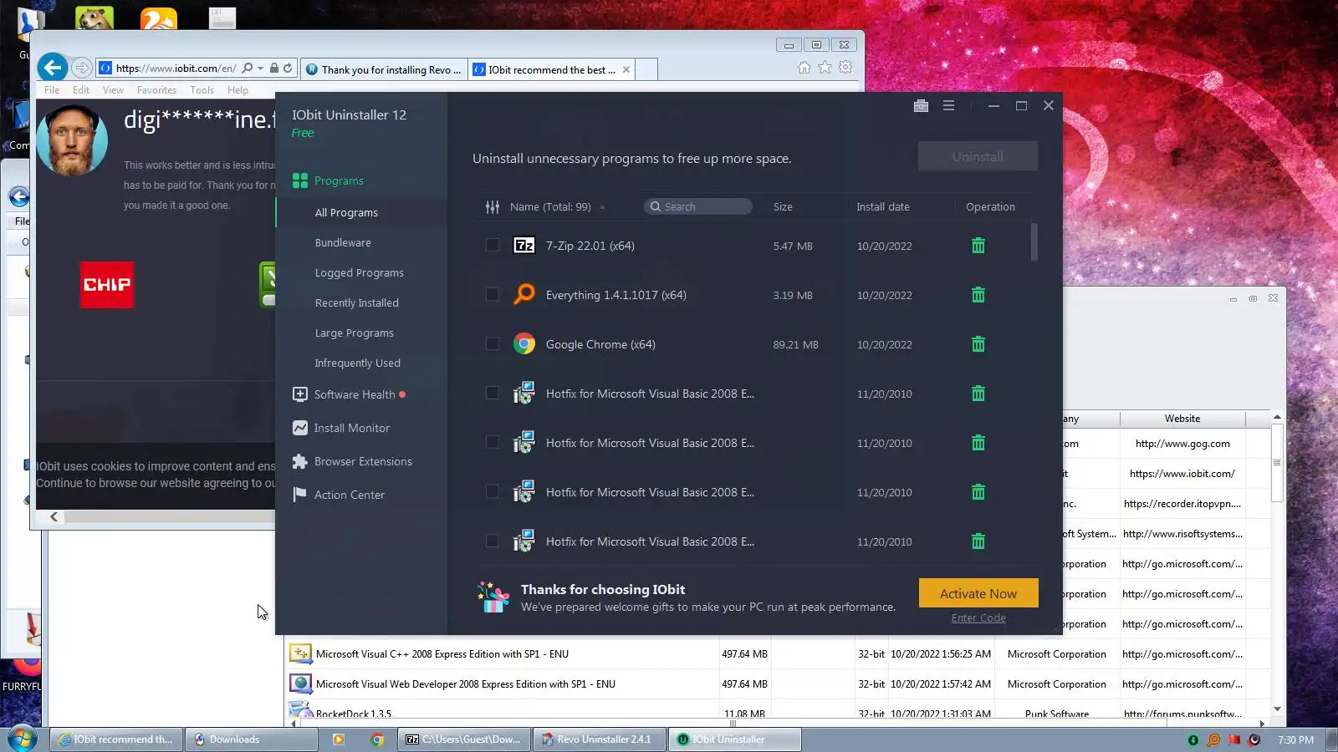Open the Large Programs category
Image resolution: width=1338 pixels, height=752 pixels.
tap(355, 333)
